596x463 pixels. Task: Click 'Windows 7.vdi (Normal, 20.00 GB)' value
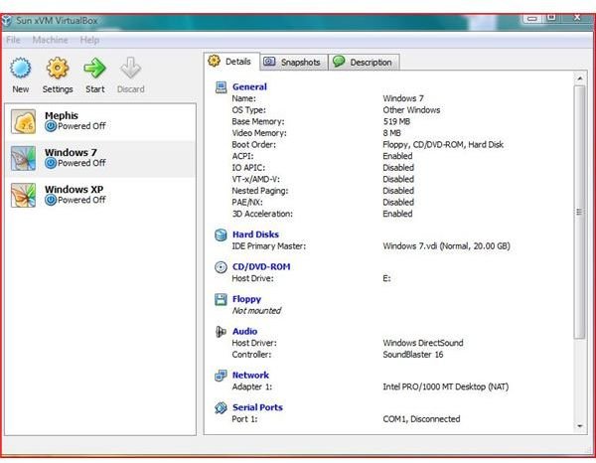(x=446, y=246)
